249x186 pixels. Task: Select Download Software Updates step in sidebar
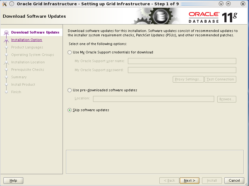click(x=35, y=32)
